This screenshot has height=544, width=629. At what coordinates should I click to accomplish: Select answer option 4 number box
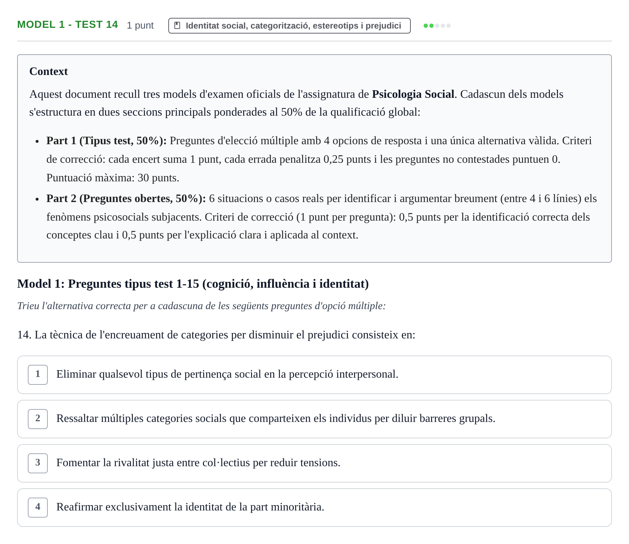point(38,507)
